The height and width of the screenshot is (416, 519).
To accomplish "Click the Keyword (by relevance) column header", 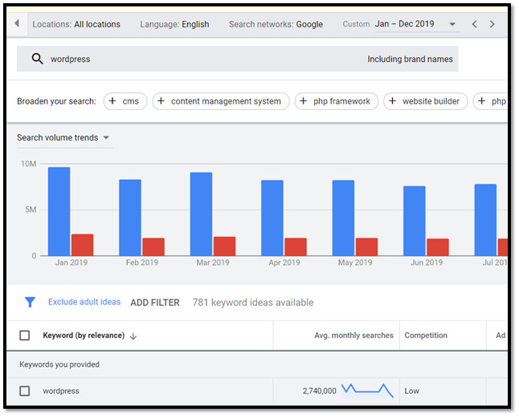I will (x=84, y=336).
